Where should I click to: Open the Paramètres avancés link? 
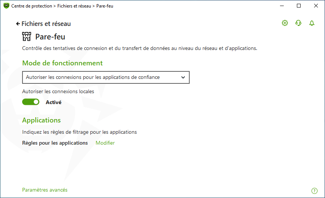coord(45,190)
